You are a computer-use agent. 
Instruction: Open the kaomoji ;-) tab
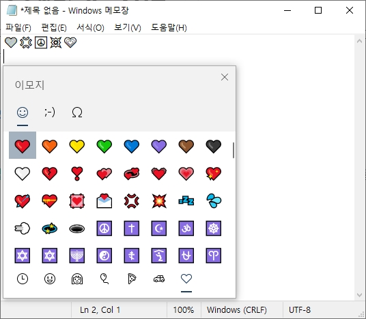(x=50, y=112)
